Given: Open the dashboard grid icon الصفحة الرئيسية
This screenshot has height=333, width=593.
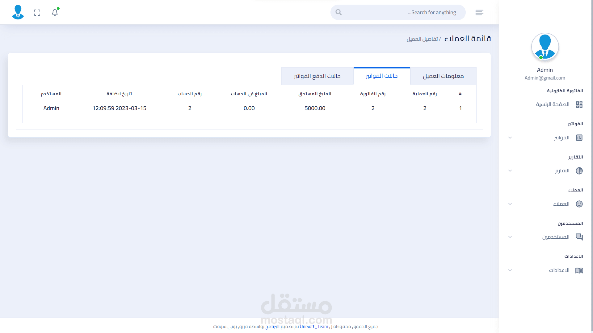Looking at the screenshot, I should point(579,105).
